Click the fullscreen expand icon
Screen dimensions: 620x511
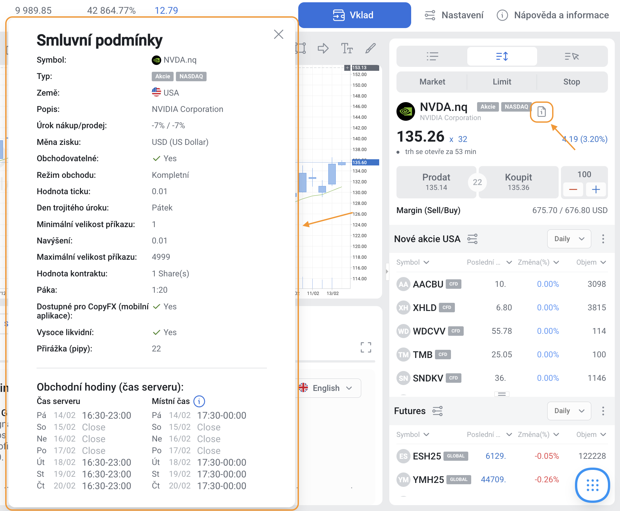[366, 347]
